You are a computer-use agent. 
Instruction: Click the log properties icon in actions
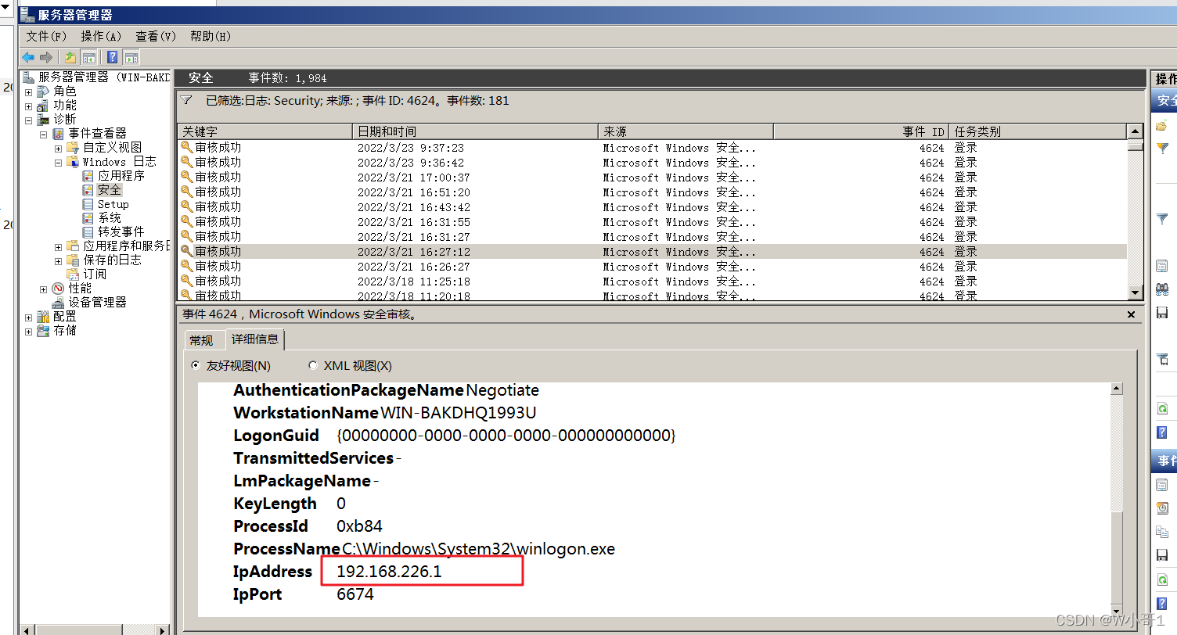point(1162,266)
